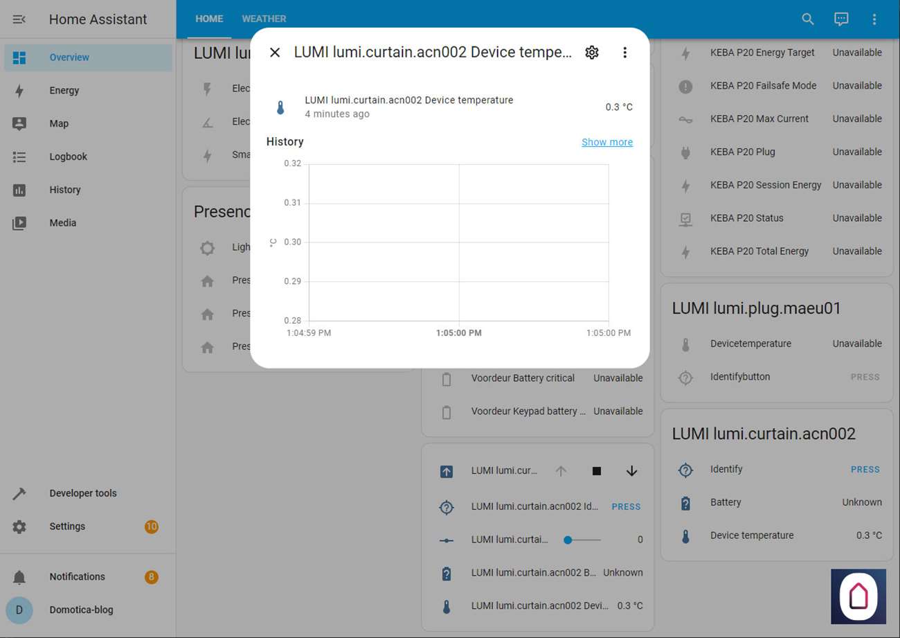Click the Energy lightning bolt icon
Viewport: 900px width, 638px height.
coord(19,91)
